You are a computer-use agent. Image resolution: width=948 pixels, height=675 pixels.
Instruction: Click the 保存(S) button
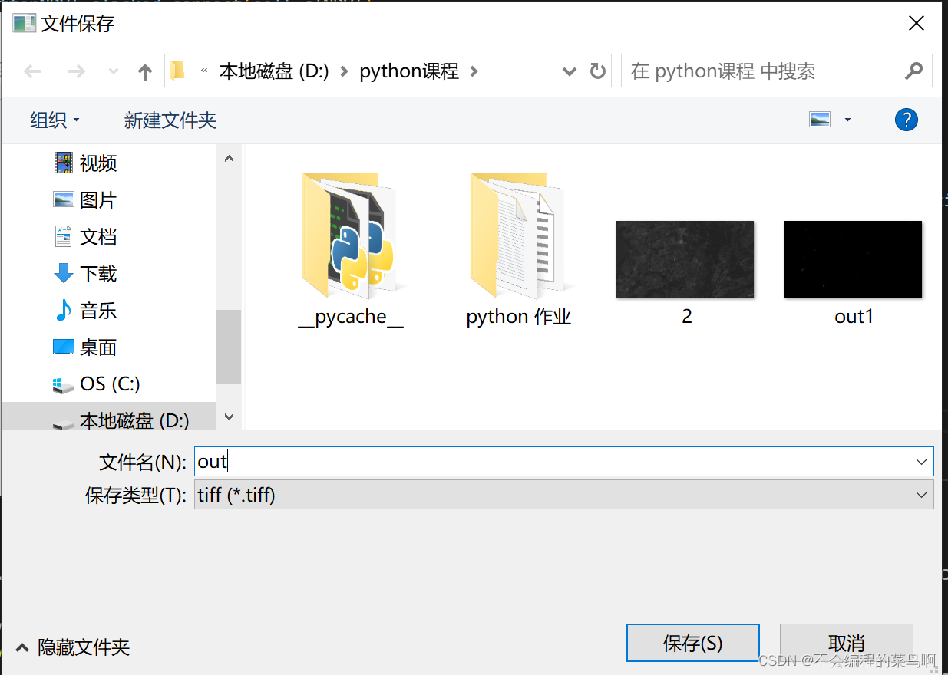(x=692, y=643)
